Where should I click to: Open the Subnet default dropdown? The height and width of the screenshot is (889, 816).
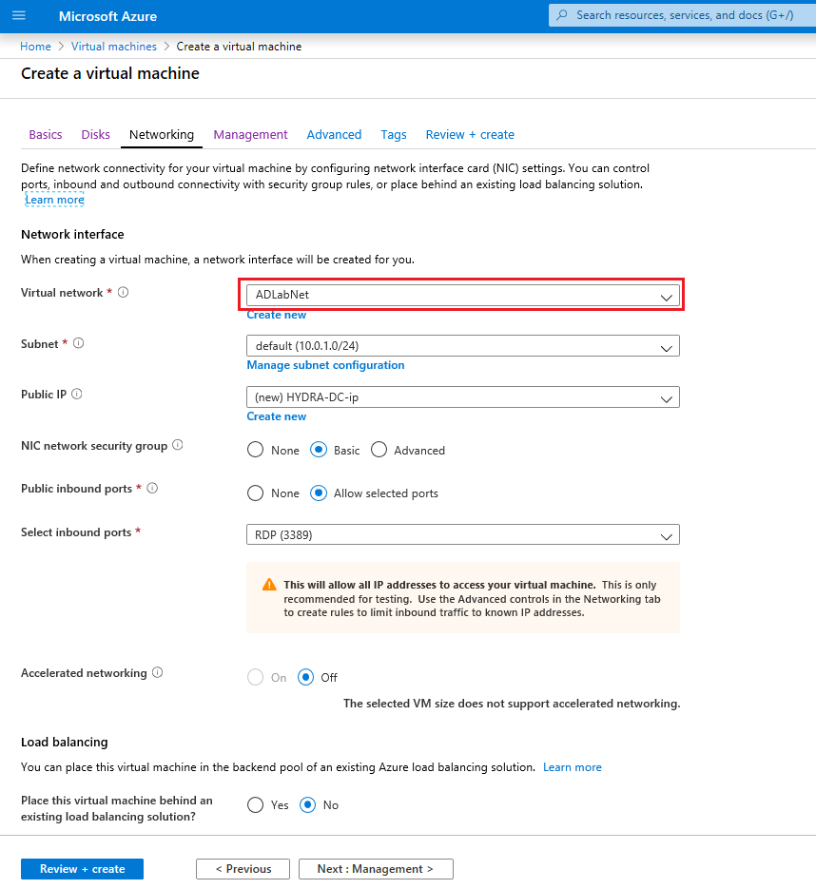(x=462, y=346)
